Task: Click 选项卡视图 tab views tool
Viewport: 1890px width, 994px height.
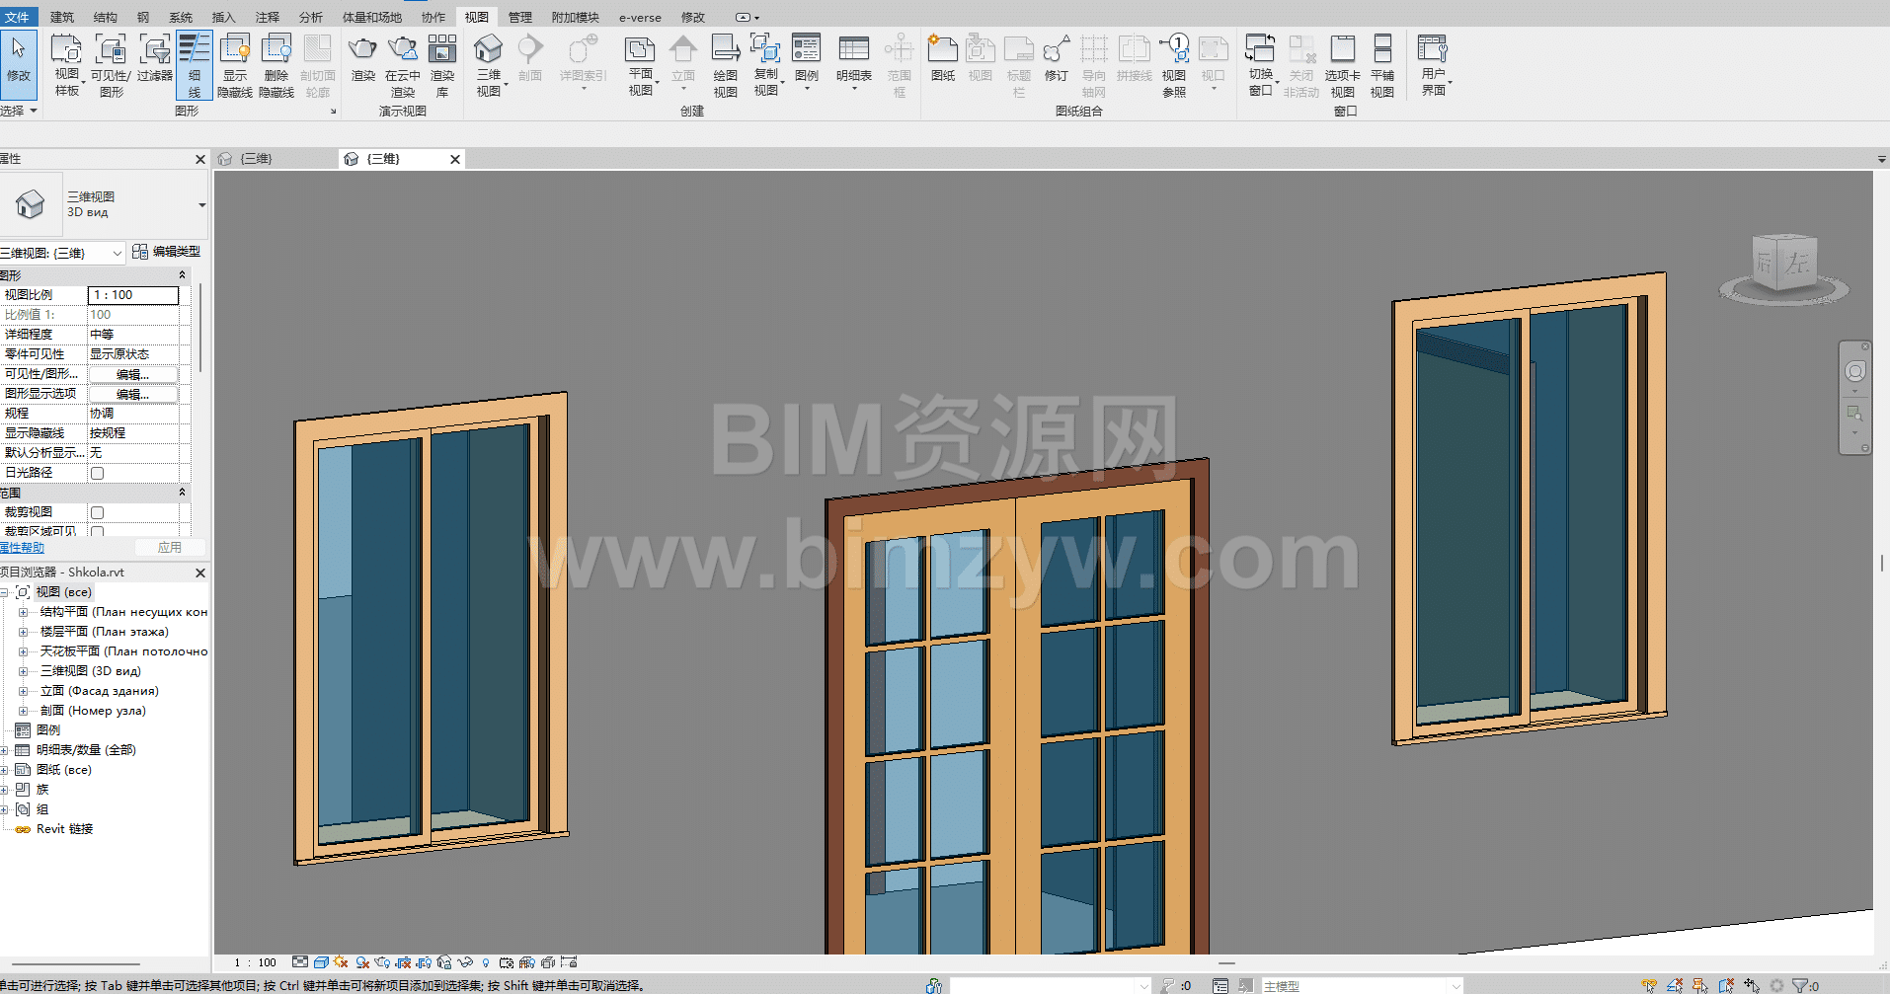Action: coord(1343,65)
